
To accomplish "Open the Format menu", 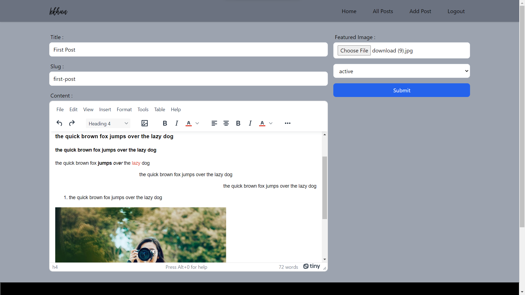I will (124, 109).
